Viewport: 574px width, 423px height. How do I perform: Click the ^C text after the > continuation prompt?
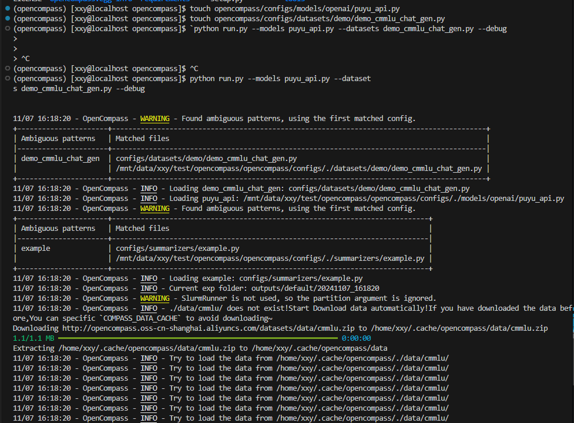pos(26,59)
